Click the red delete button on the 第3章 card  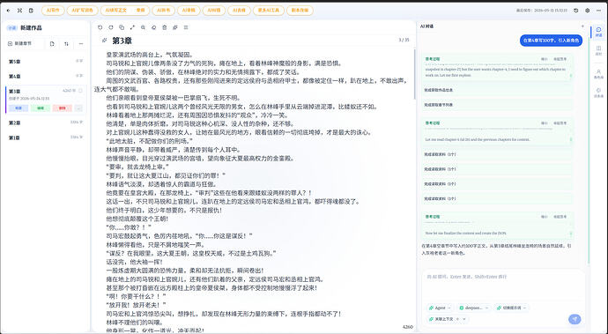(63, 108)
